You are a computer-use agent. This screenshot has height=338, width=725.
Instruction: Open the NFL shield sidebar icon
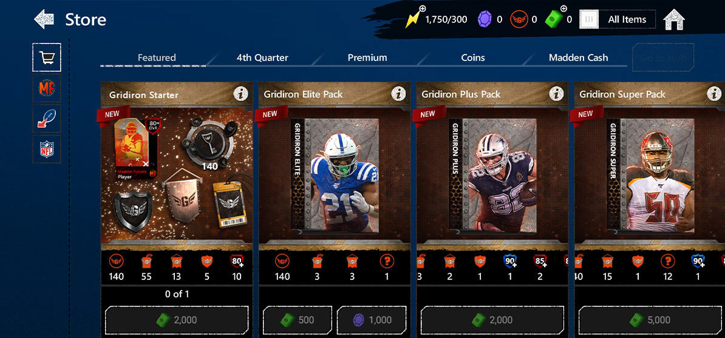point(47,150)
